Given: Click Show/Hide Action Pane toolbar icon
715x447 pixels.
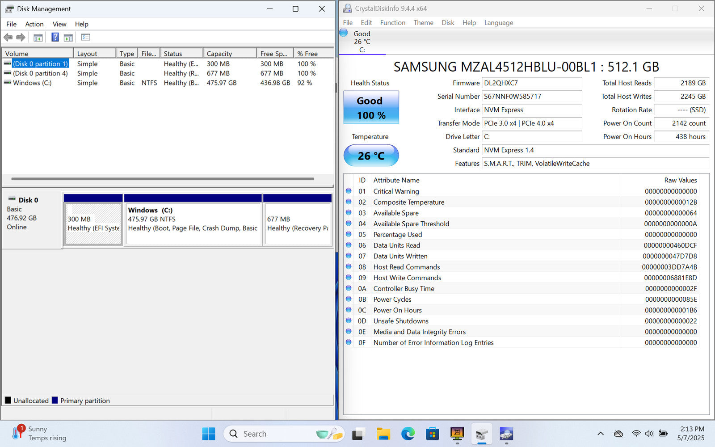Looking at the screenshot, I should [68, 38].
